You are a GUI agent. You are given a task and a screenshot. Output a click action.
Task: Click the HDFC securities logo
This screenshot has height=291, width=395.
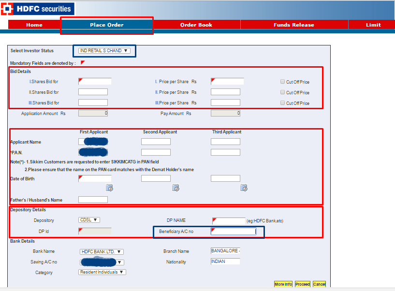coord(38,9)
